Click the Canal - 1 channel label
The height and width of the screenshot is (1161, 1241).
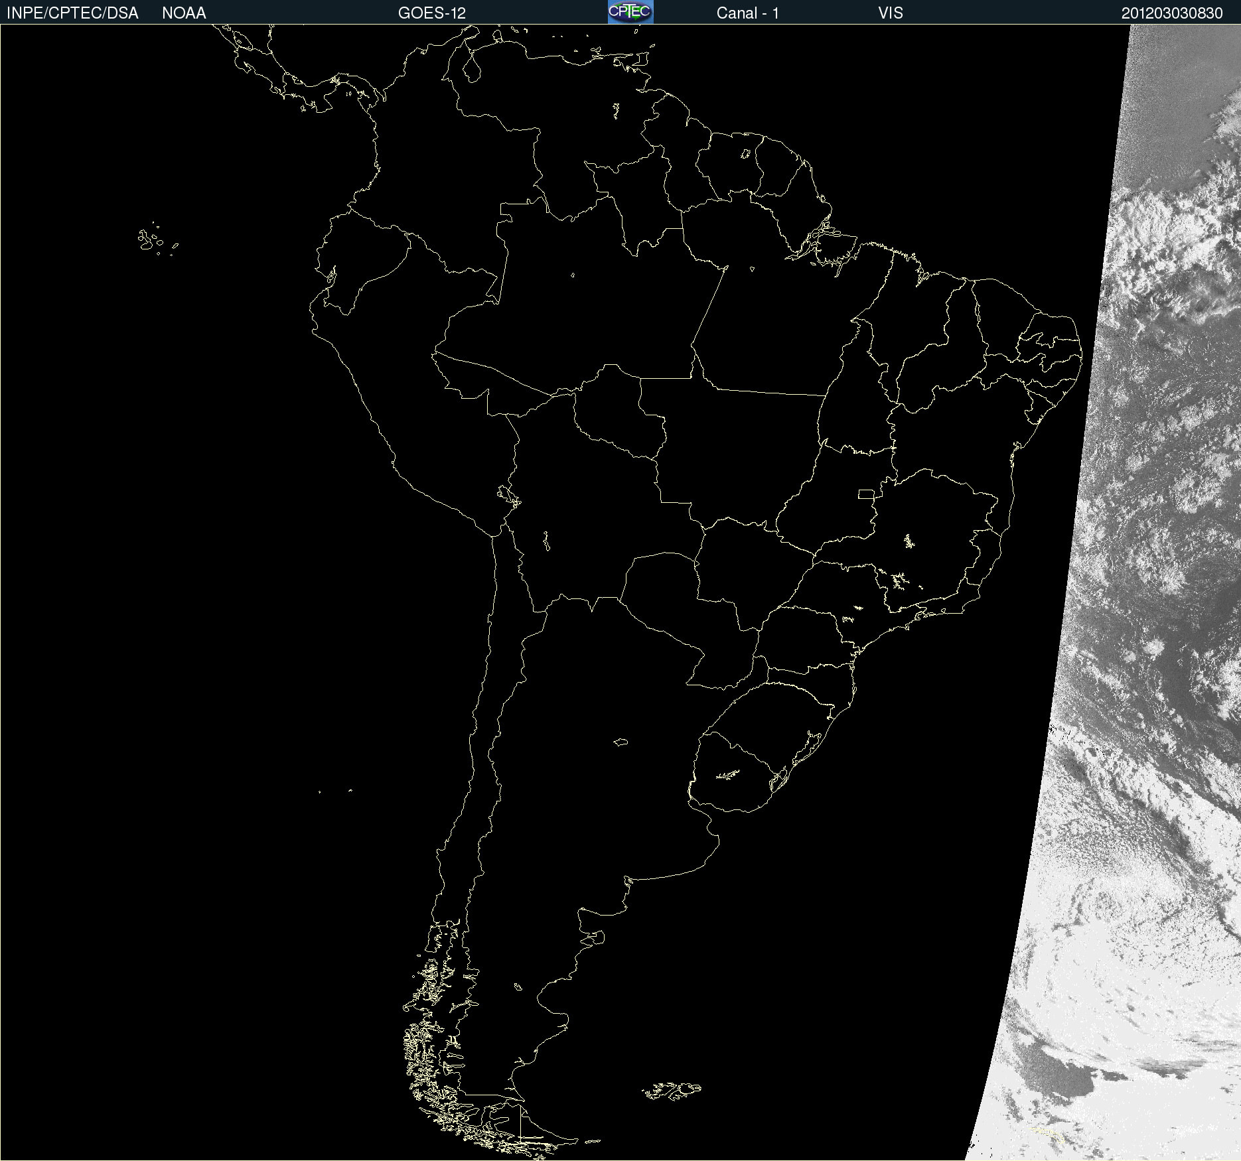pyautogui.click(x=748, y=13)
